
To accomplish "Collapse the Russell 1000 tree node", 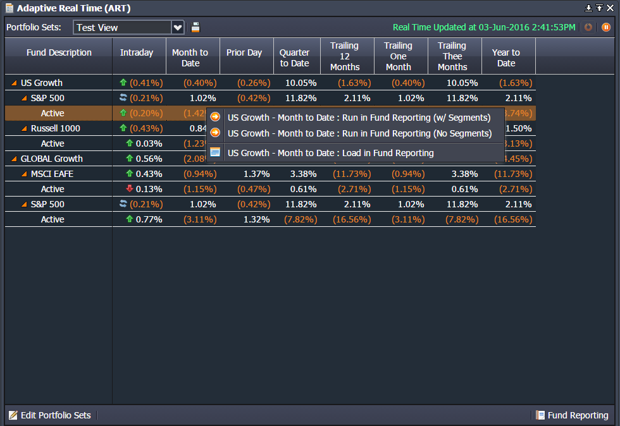I will [24, 128].
